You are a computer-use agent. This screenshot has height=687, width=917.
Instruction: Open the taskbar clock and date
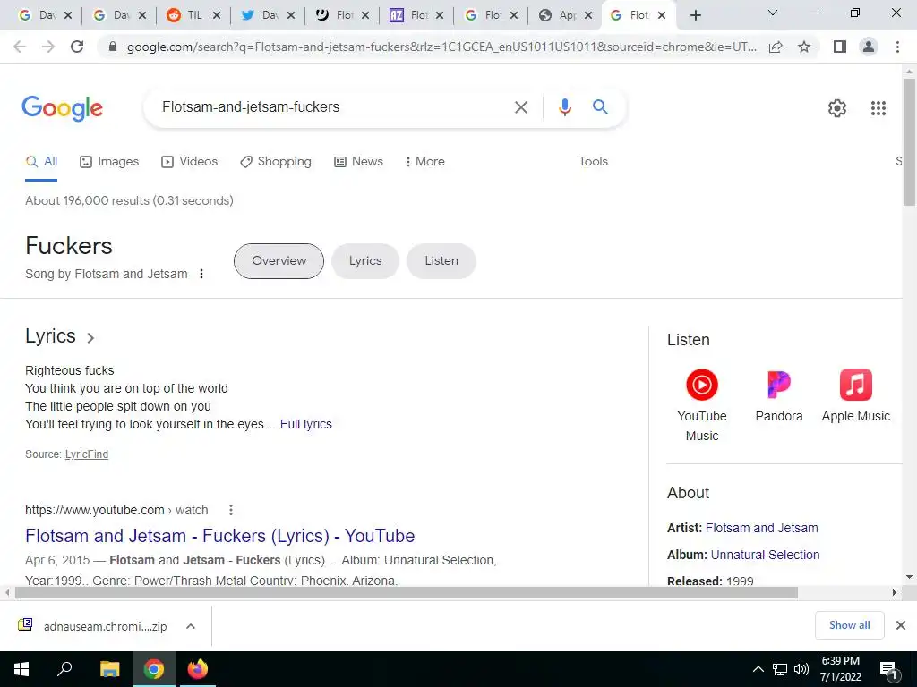pos(840,669)
